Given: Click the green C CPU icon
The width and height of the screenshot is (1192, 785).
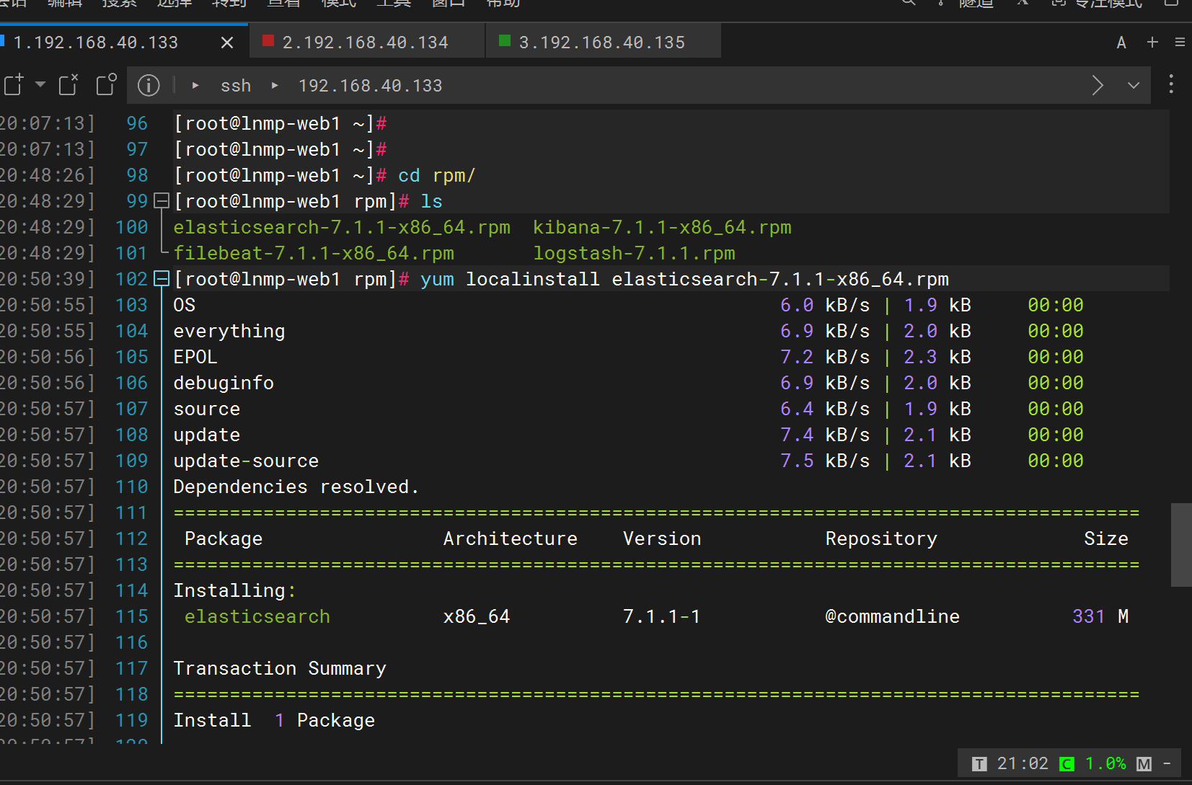Looking at the screenshot, I should (1067, 764).
